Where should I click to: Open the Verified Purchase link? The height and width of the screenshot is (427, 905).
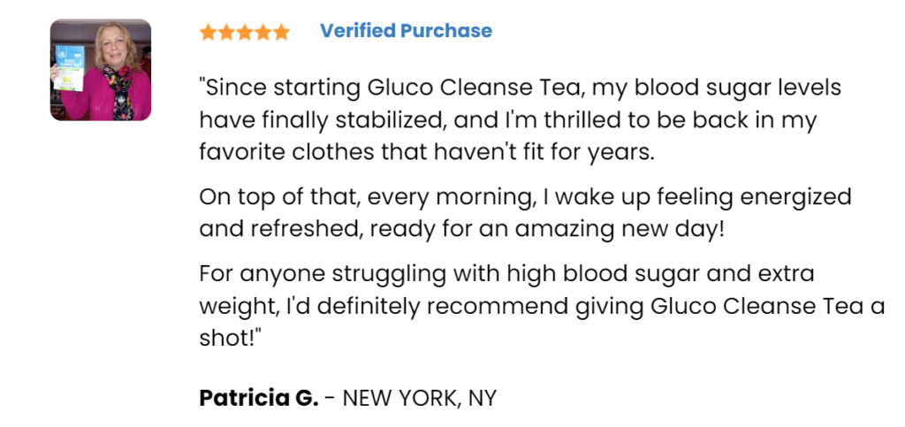click(406, 31)
